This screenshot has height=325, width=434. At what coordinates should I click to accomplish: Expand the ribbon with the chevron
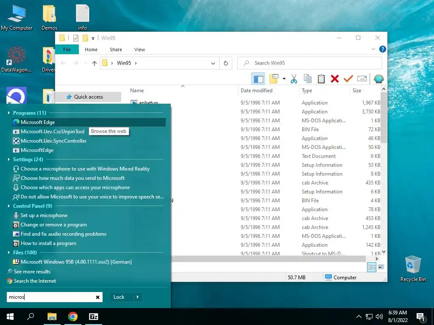pos(373,49)
